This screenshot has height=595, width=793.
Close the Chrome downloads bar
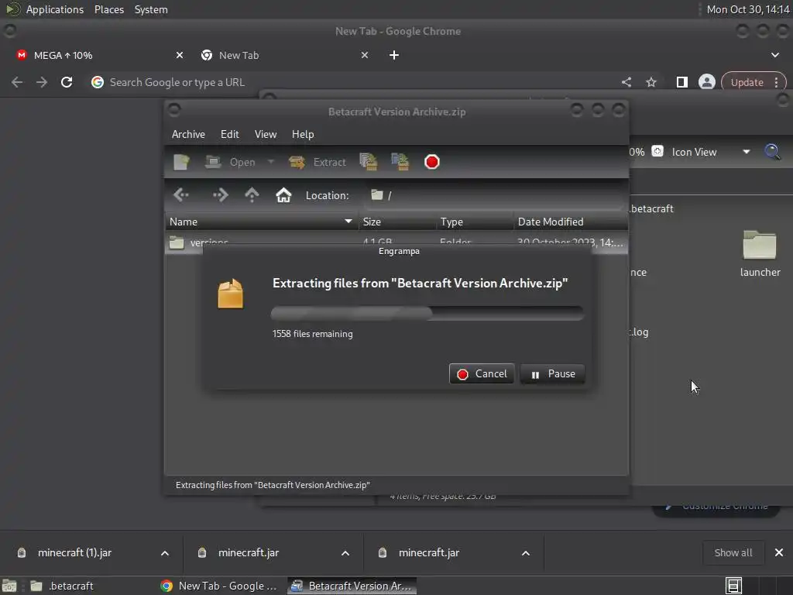[x=779, y=553]
